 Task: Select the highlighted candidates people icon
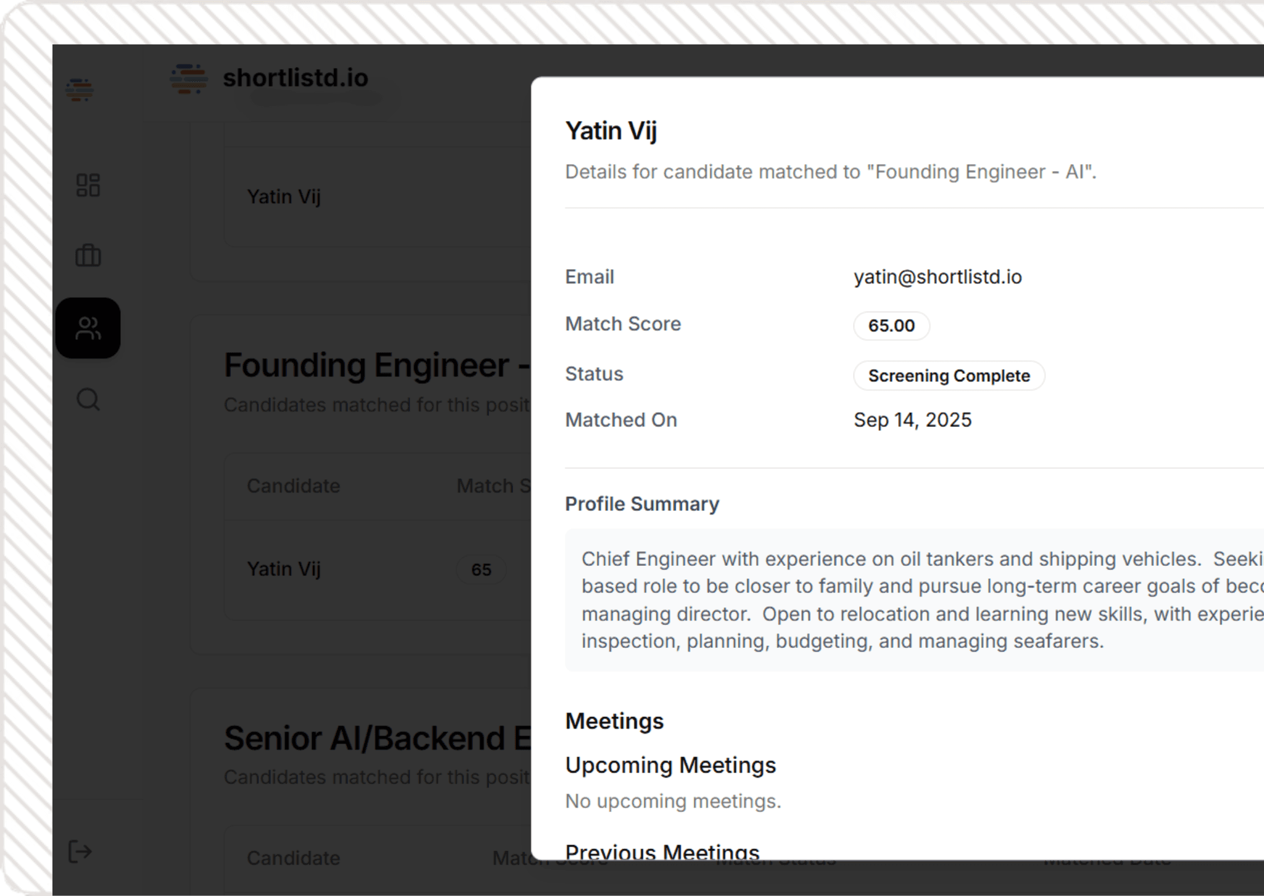pyautogui.click(x=88, y=328)
